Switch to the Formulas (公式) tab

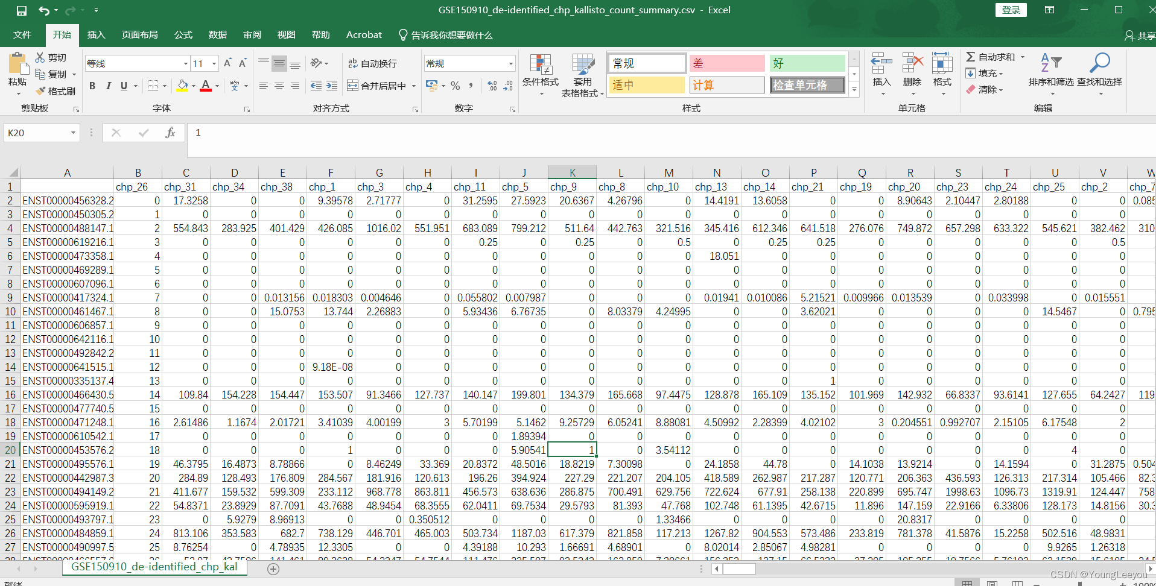click(x=183, y=35)
